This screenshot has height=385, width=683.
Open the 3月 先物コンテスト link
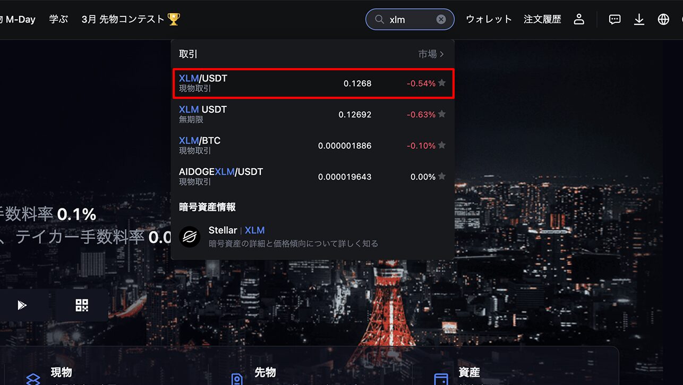click(131, 19)
